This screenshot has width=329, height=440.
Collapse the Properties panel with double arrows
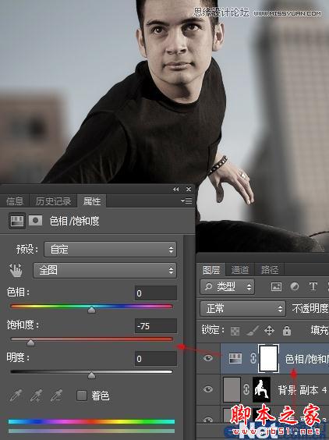pos(176,190)
